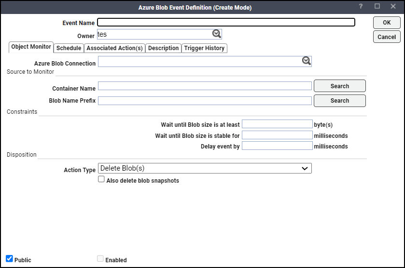Open the Trigger History tab
The width and height of the screenshot is (405, 268).
204,48
